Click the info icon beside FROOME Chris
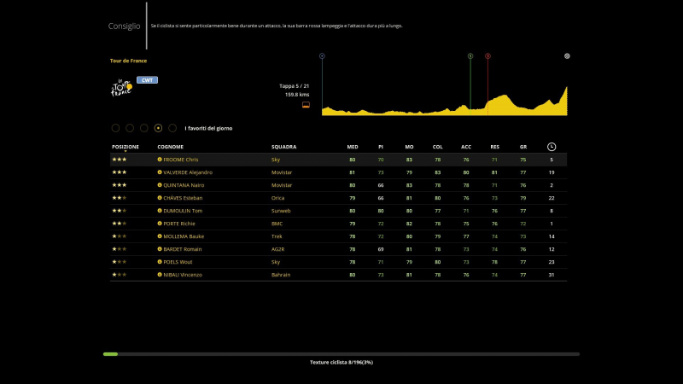The width and height of the screenshot is (683, 384). [160, 160]
